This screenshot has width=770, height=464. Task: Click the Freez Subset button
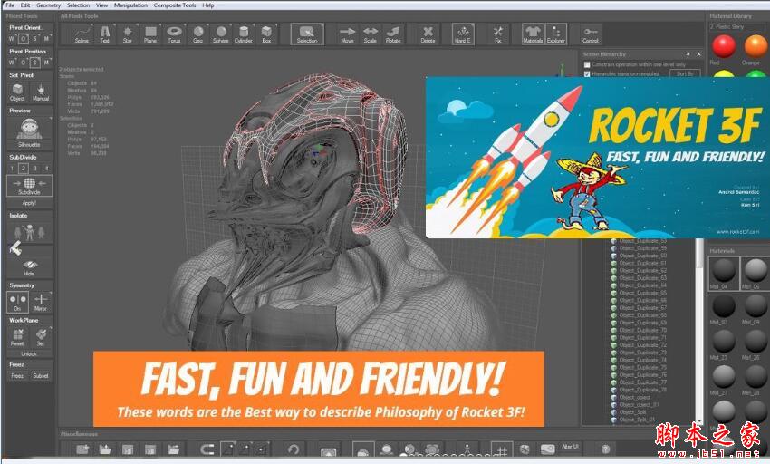(x=40, y=375)
